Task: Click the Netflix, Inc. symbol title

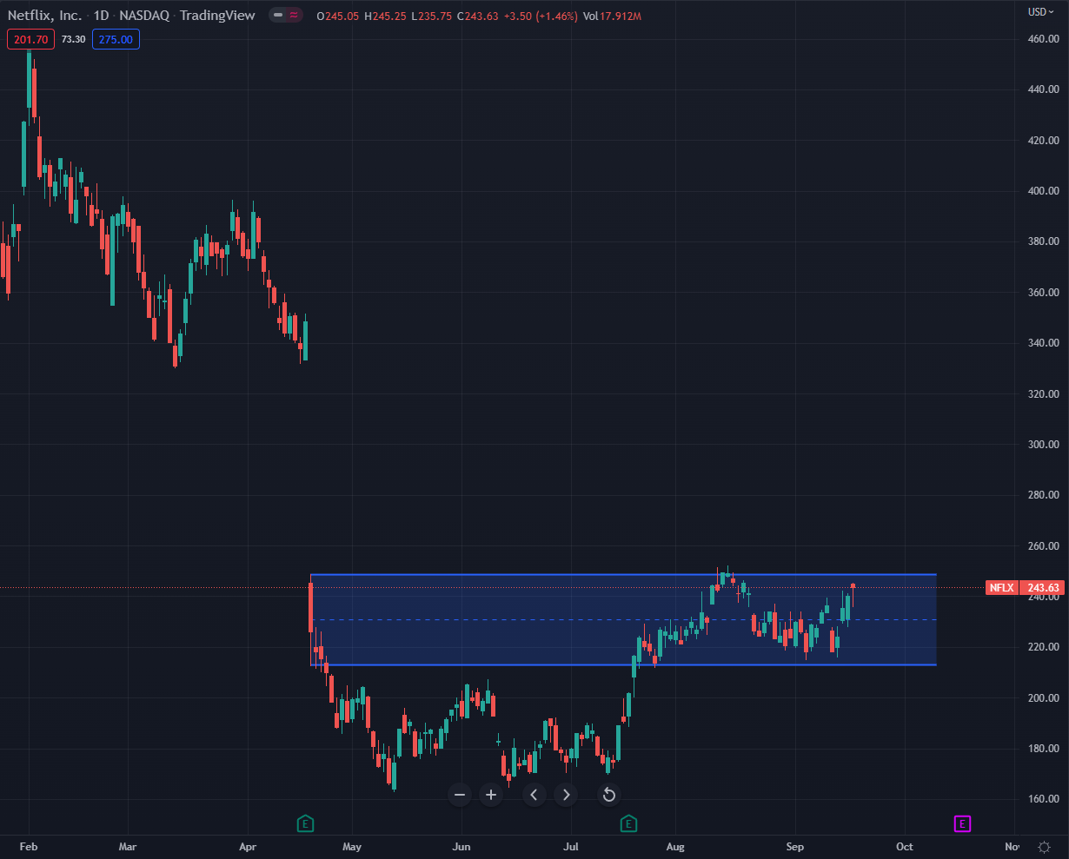Action: (45, 16)
